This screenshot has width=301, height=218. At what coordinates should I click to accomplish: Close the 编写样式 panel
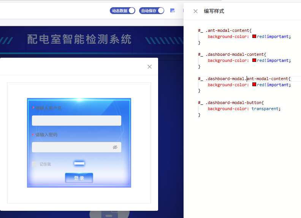click(195, 11)
